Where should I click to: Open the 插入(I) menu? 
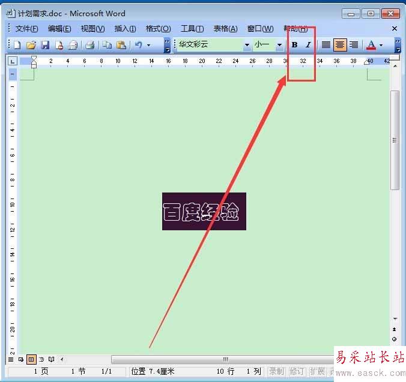126,28
